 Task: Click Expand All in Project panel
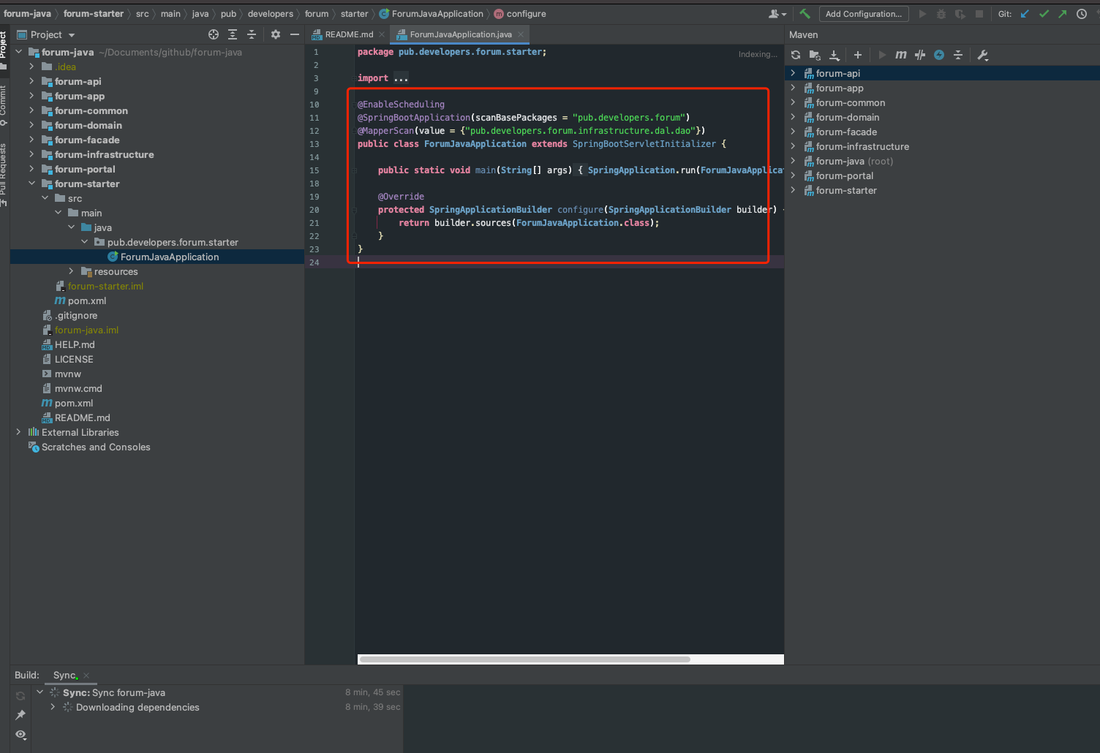click(x=233, y=34)
